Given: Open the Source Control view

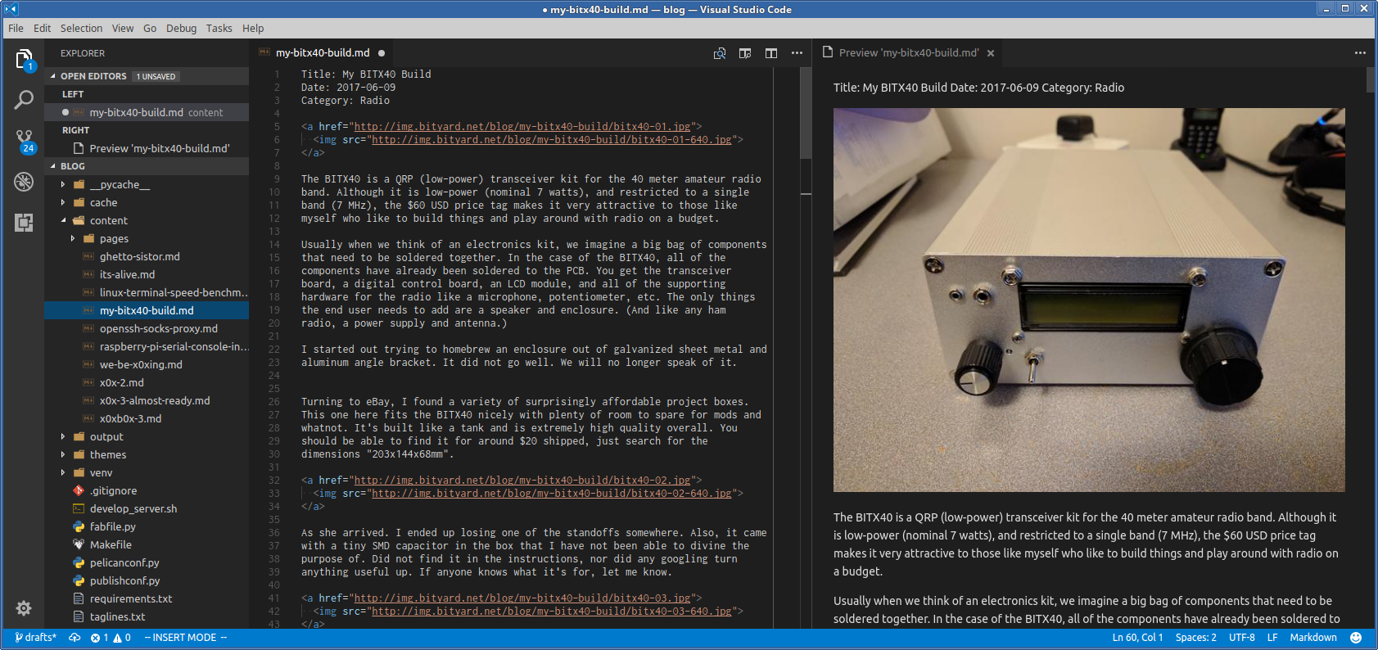Looking at the screenshot, I should coord(24,140).
